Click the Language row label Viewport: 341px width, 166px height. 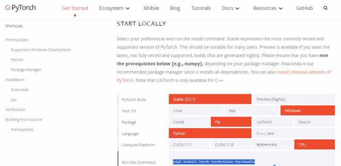pos(130,134)
